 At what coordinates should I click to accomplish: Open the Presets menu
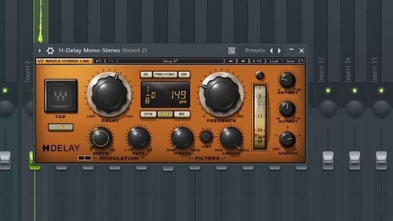[x=255, y=50]
